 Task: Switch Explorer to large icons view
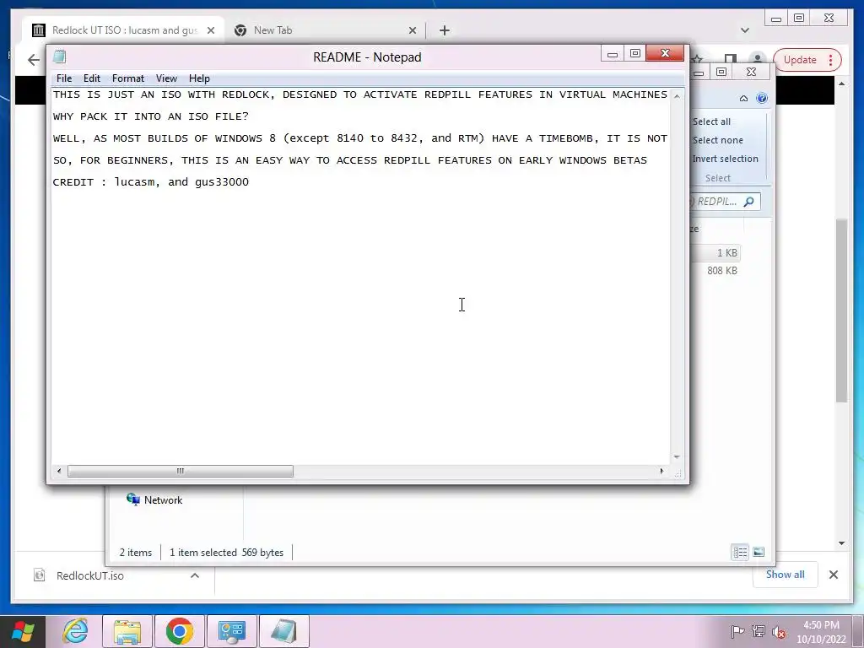759,552
